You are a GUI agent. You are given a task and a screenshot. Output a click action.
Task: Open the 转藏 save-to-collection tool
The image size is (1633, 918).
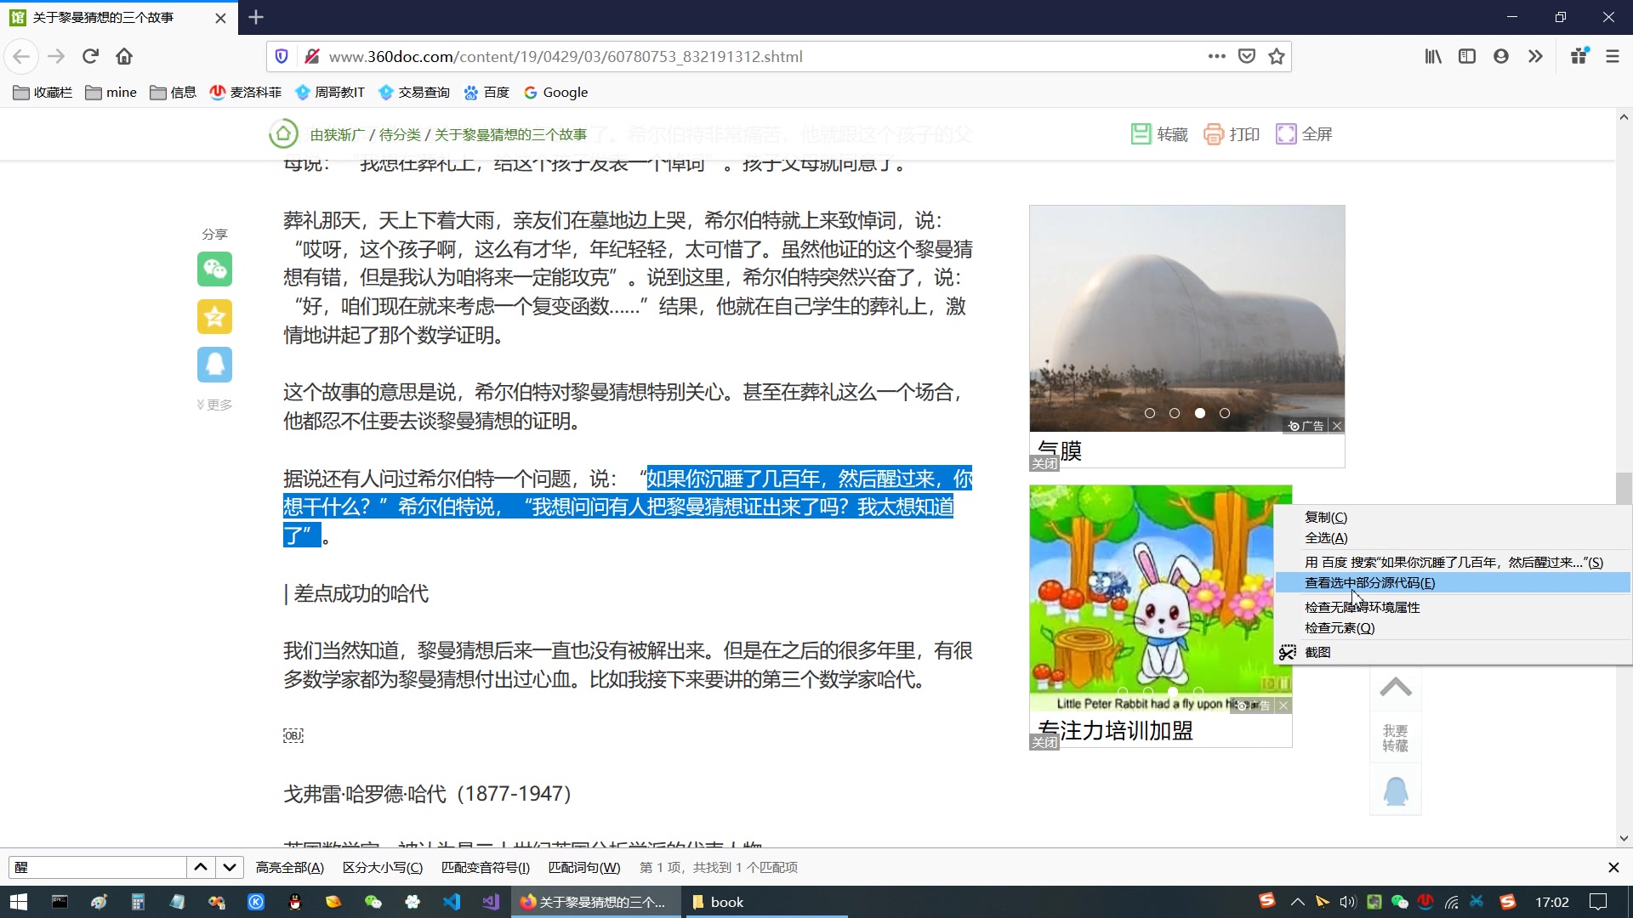(1158, 133)
